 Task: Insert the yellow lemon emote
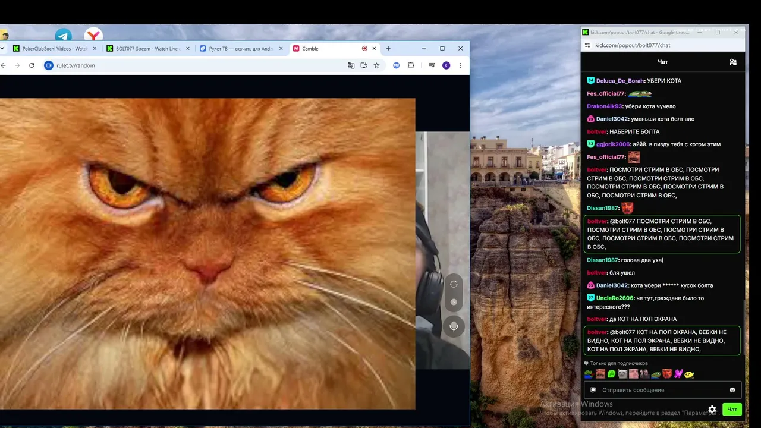689,374
